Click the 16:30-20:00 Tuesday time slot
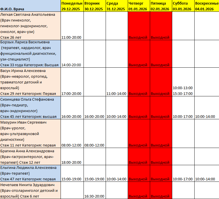219x199 pixels. tap(94, 196)
